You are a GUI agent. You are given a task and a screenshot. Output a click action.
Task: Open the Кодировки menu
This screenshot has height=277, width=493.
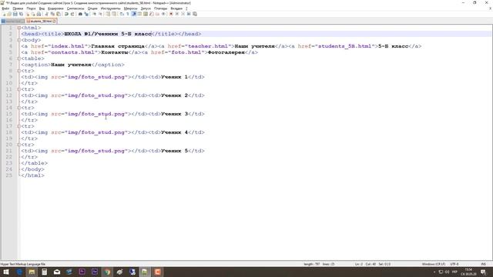click(x=55, y=8)
